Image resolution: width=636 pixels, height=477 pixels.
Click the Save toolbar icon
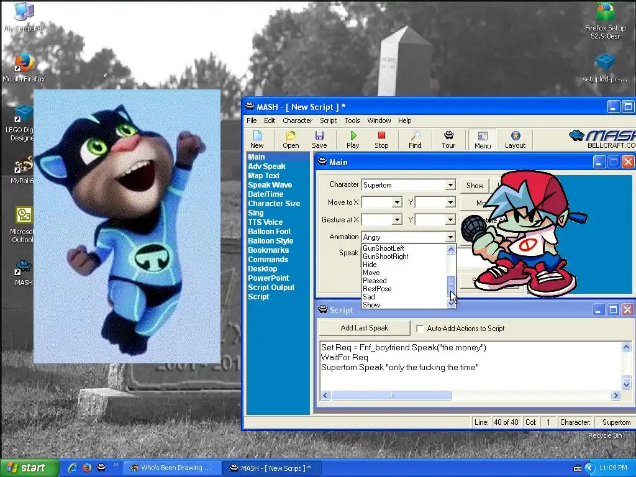319,140
